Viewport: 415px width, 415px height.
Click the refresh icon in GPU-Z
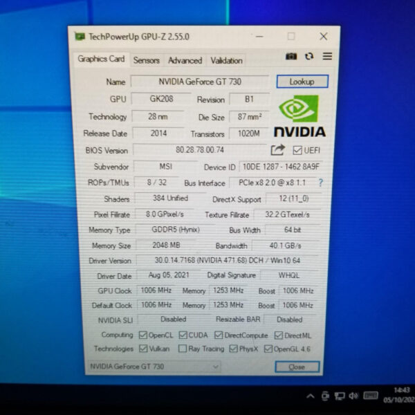(308, 56)
